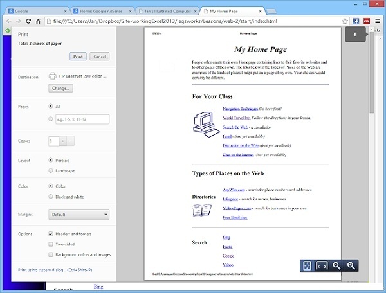Click the fit to width preview icon
Viewport: 386px width, 293px height.
click(322, 265)
